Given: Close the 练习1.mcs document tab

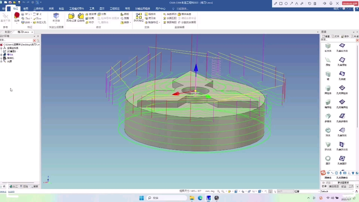Looking at the screenshot, I should click(x=32, y=32).
